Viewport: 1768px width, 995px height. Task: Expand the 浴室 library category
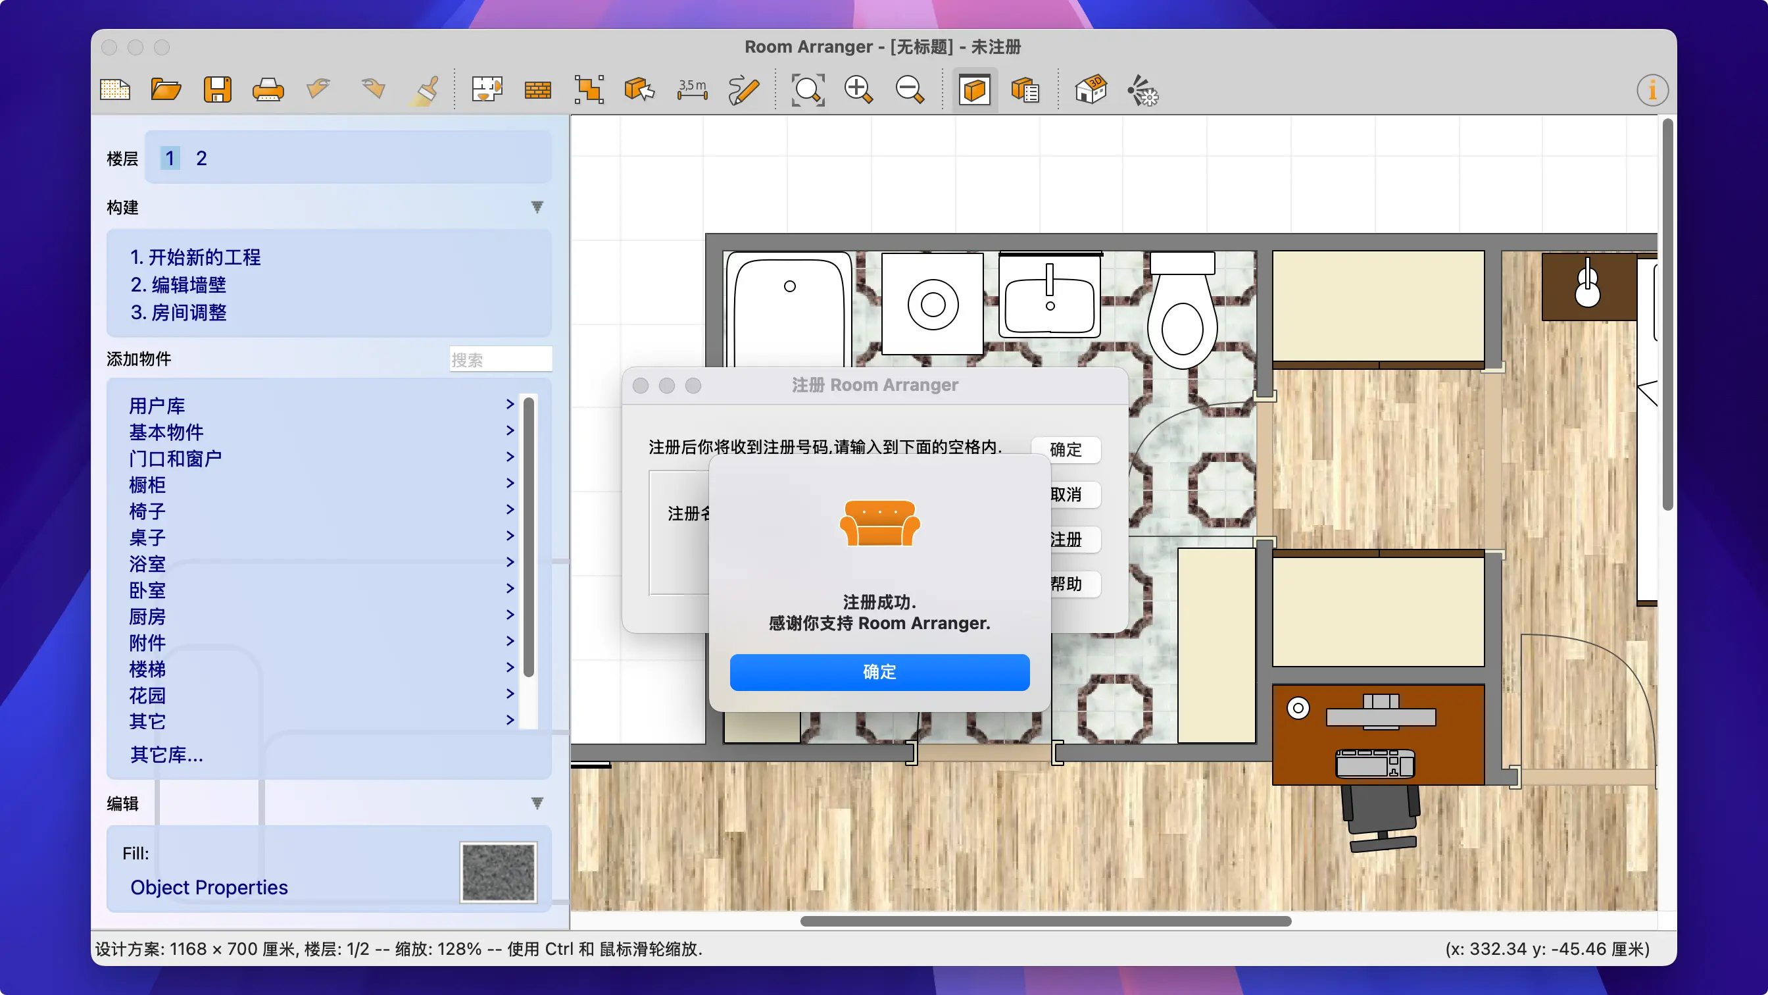[x=147, y=564]
